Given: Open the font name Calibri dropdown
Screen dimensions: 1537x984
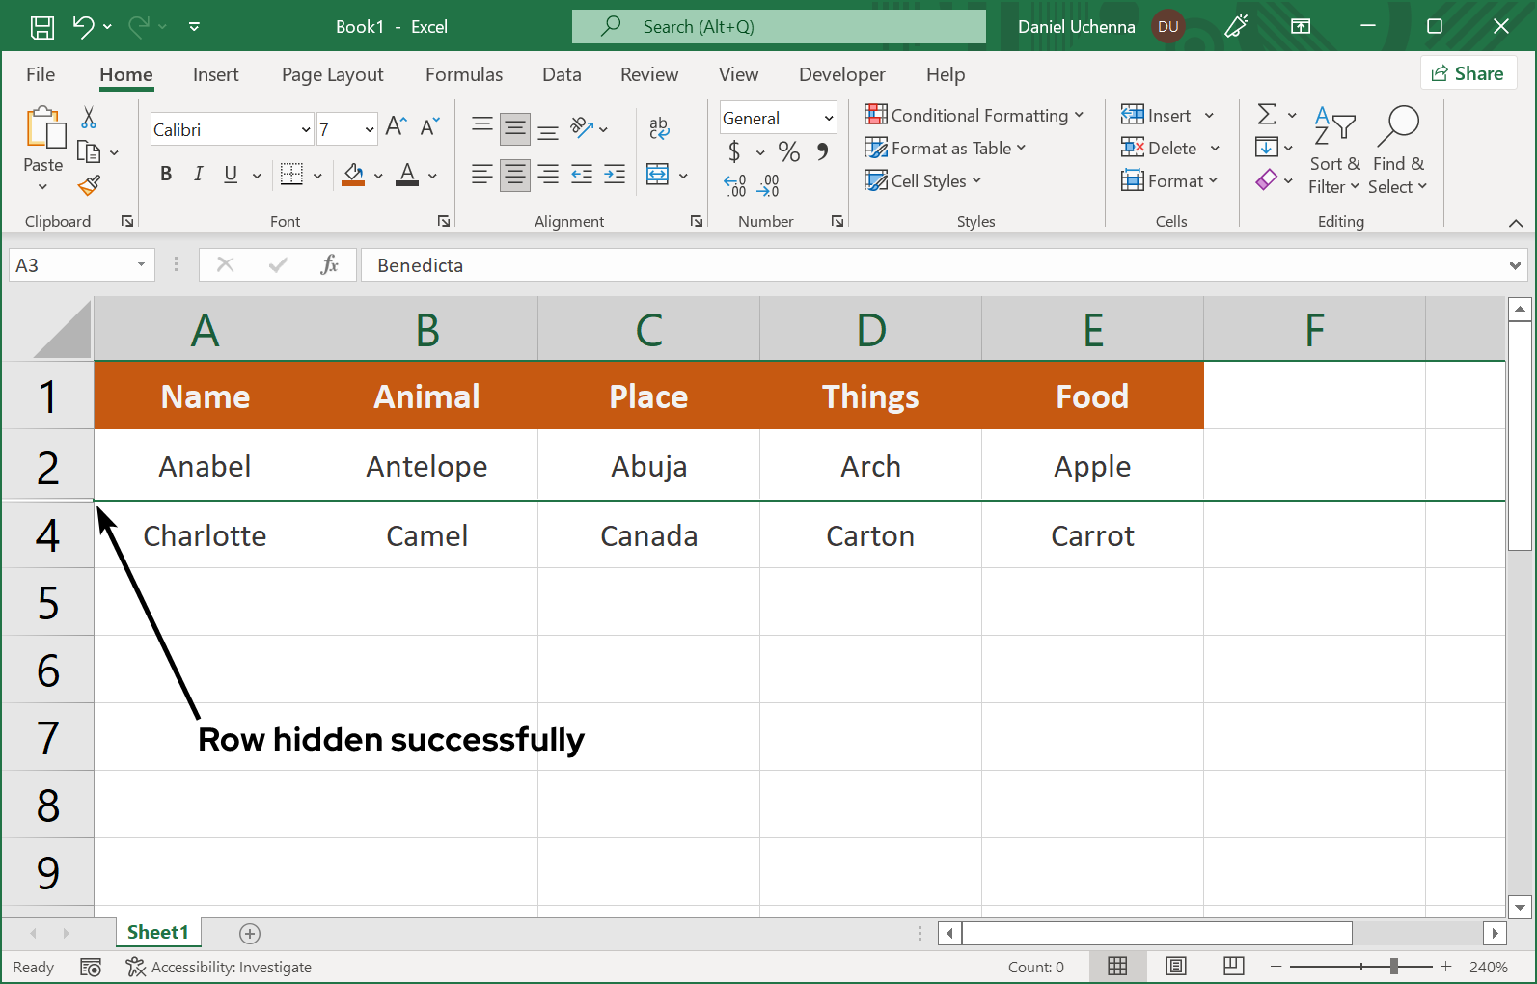Looking at the screenshot, I should tap(306, 129).
